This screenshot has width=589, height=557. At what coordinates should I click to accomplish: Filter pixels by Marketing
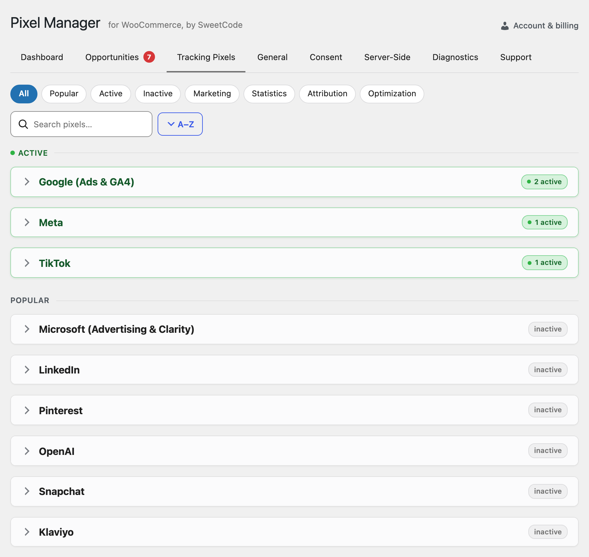point(212,94)
